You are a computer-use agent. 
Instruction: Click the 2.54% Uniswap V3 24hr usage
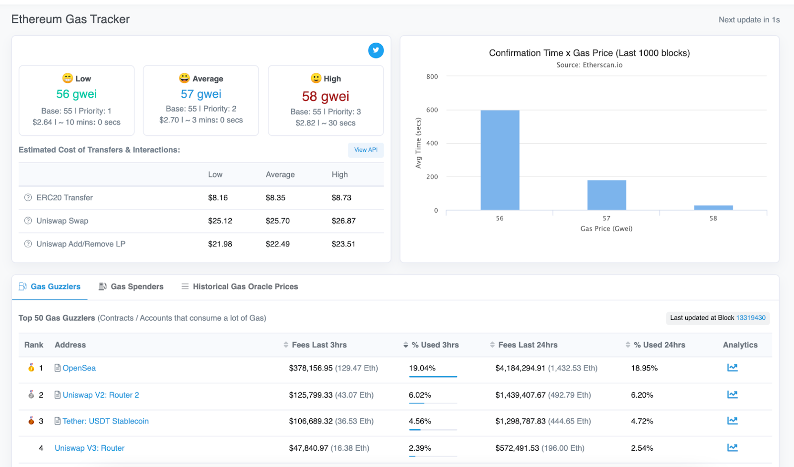click(642, 448)
